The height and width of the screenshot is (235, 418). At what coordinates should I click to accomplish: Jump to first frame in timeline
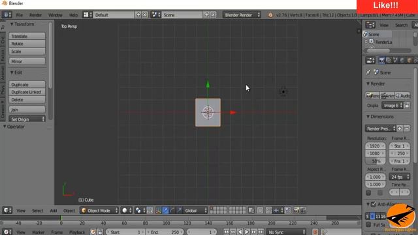(x=227, y=232)
